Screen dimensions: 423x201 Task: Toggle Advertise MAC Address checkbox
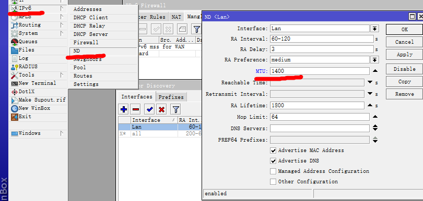click(273, 150)
